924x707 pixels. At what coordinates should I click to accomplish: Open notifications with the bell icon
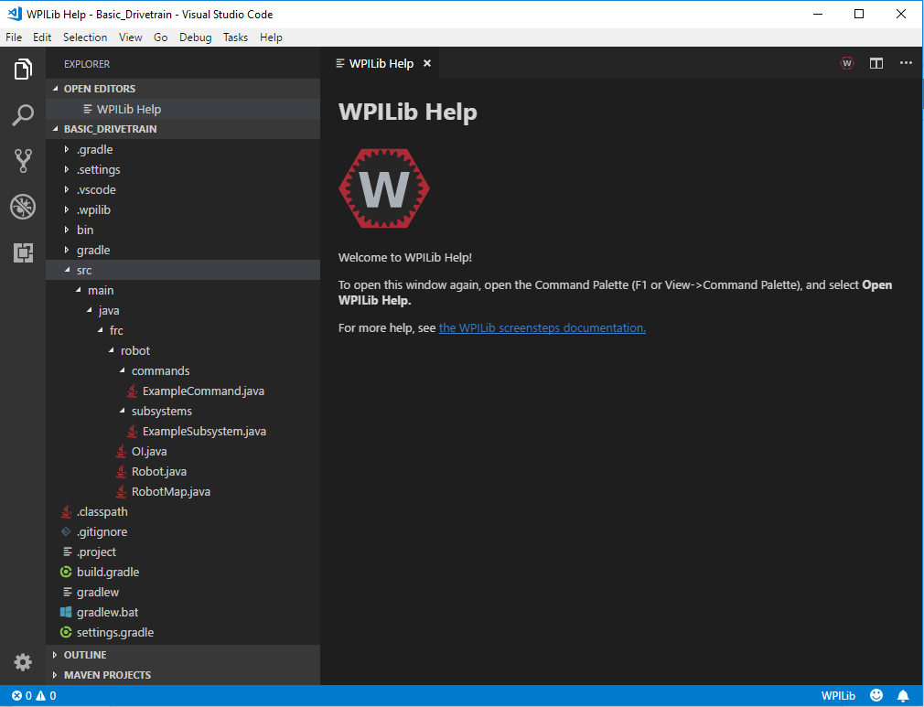905,695
